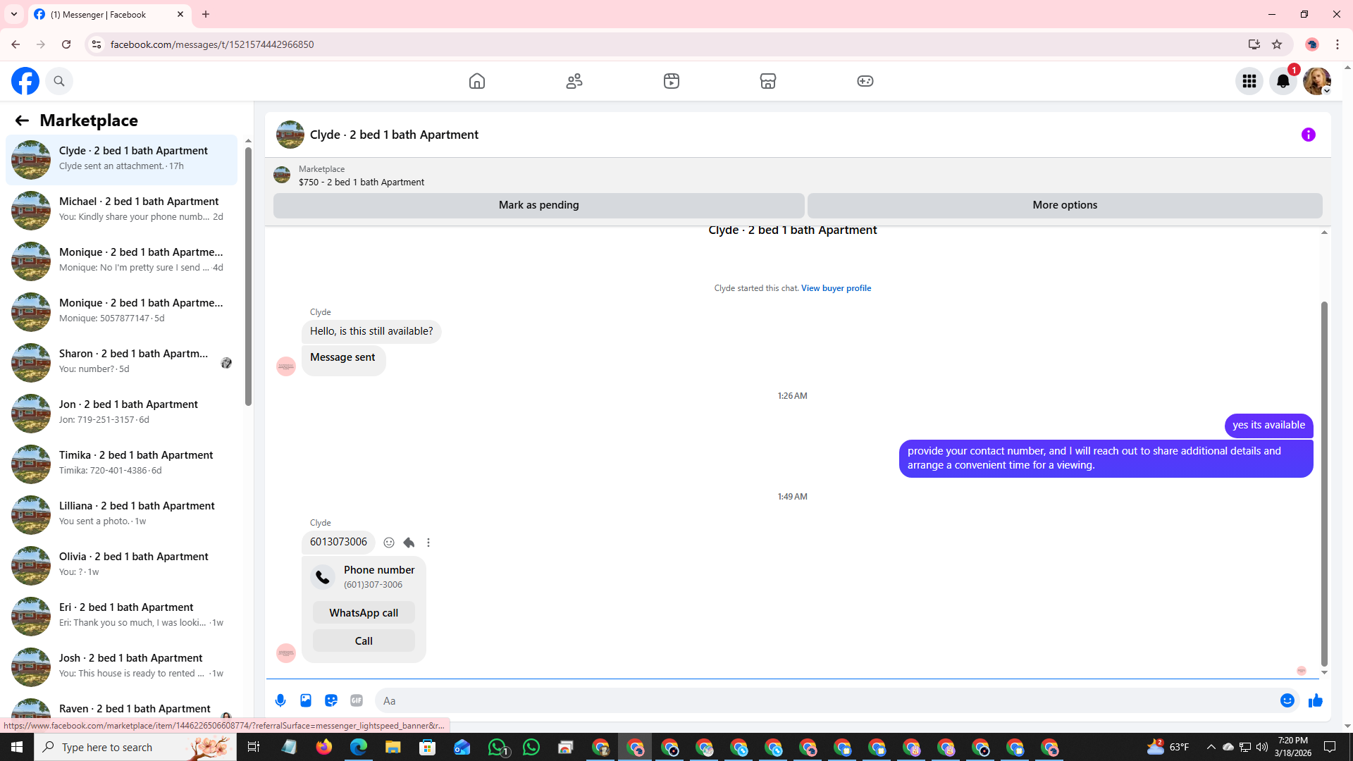Image resolution: width=1353 pixels, height=761 pixels.
Task: Open the GIF picker icon
Action: point(357,700)
